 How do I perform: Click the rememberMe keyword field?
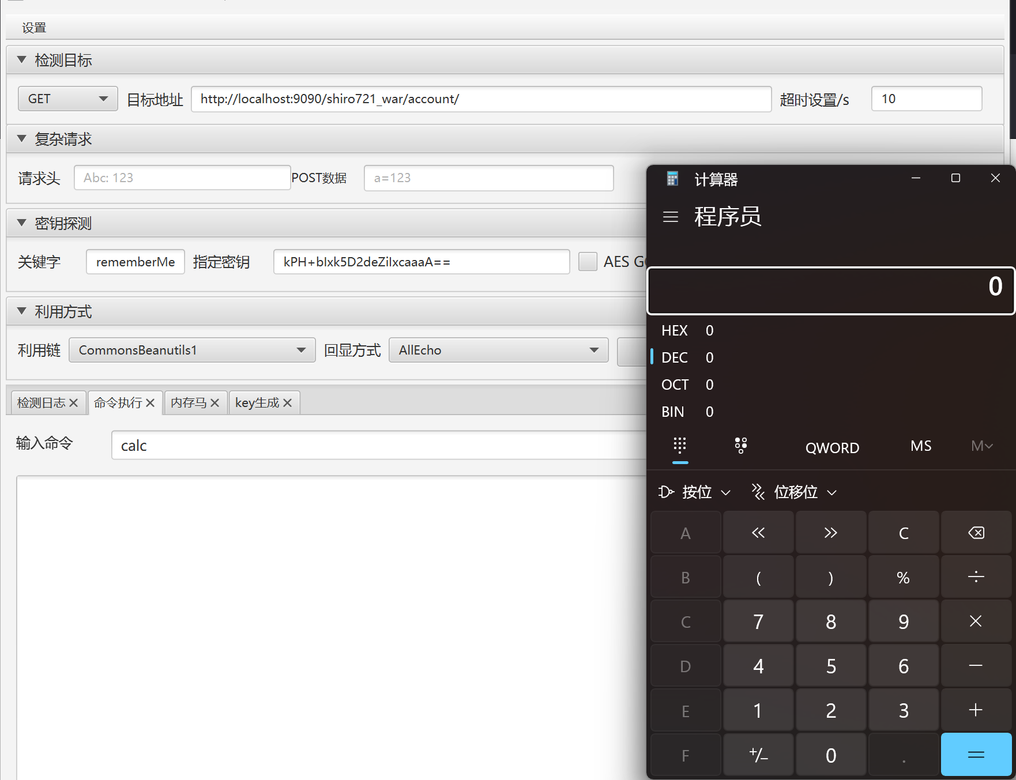click(x=136, y=262)
